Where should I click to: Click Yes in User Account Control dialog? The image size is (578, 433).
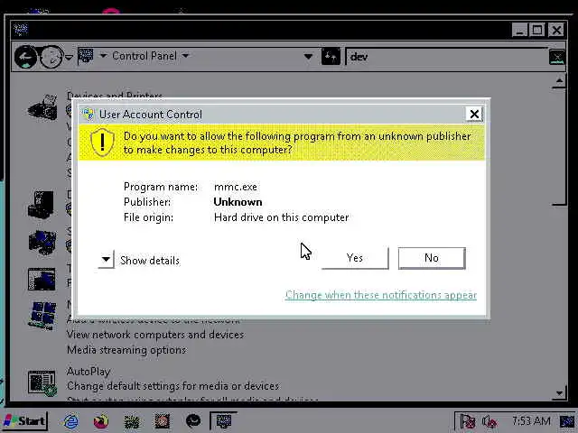pyautogui.click(x=355, y=258)
